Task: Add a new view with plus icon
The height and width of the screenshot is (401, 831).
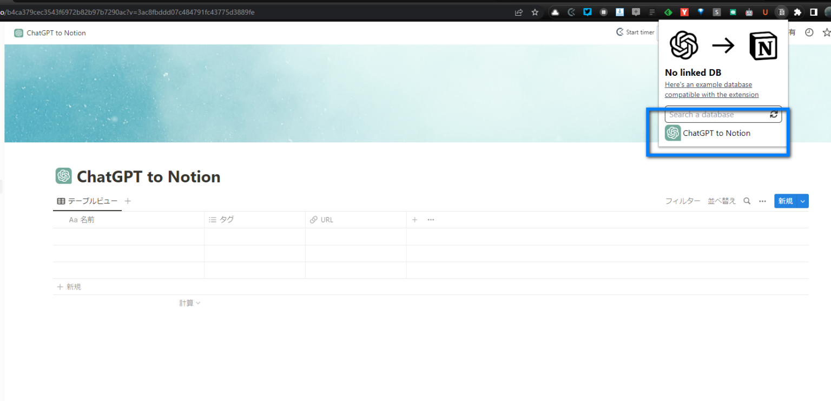Action: [x=128, y=201]
